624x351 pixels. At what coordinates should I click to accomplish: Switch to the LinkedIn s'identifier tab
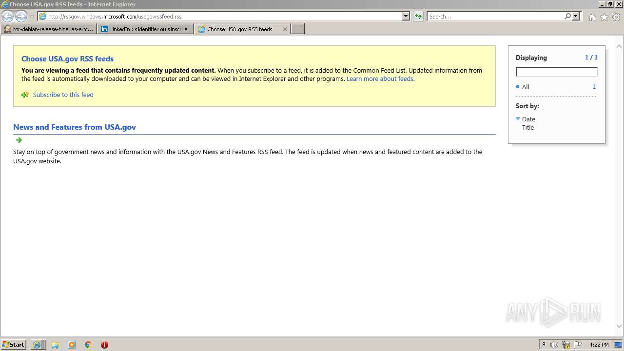tap(146, 29)
